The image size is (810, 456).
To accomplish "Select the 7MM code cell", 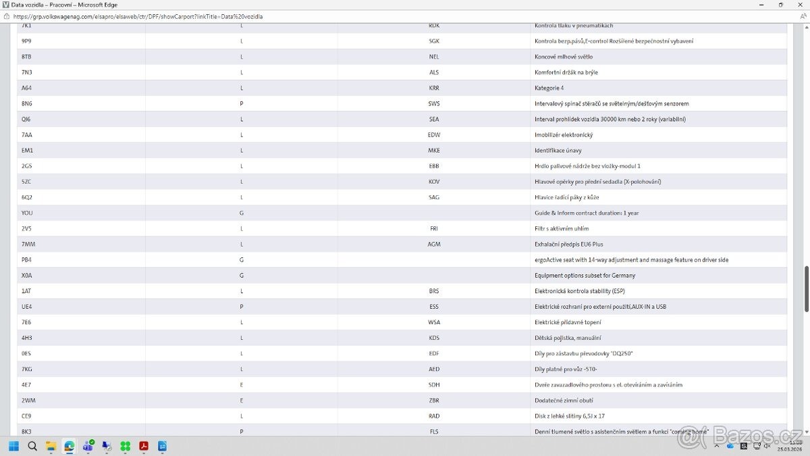I will (x=28, y=244).
